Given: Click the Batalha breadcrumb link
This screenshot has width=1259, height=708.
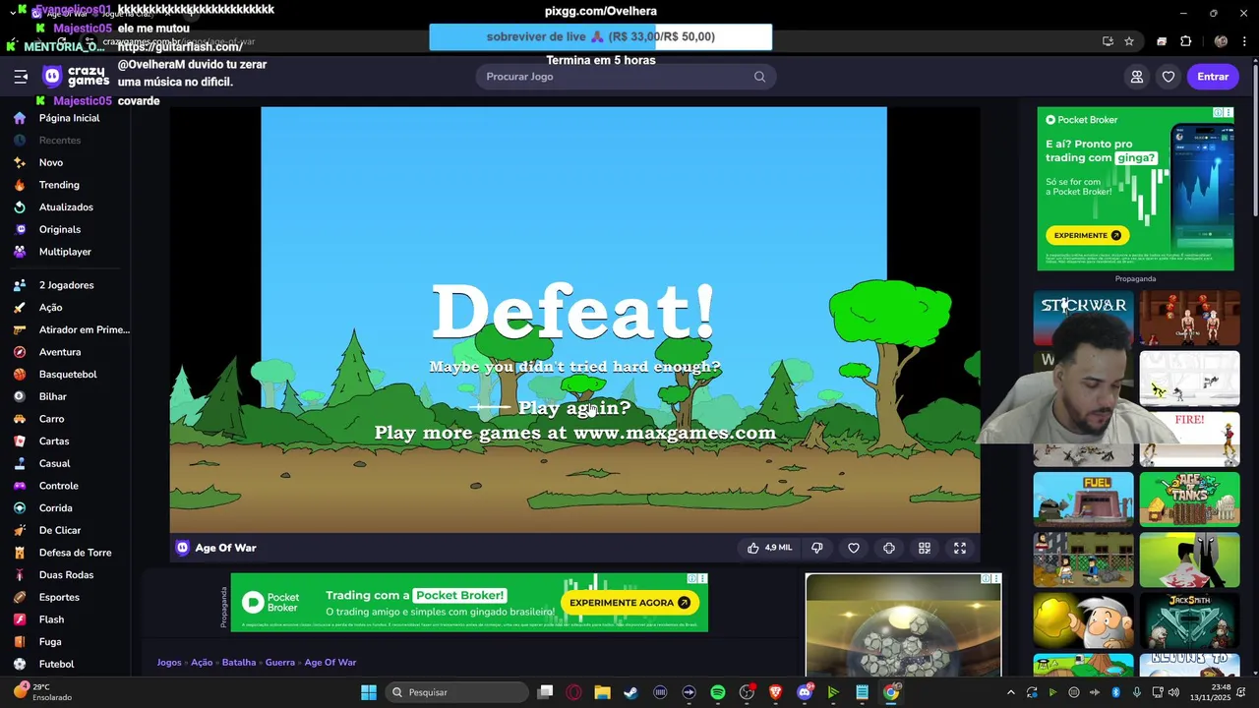Looking at the screenshot, I should 238,663.
